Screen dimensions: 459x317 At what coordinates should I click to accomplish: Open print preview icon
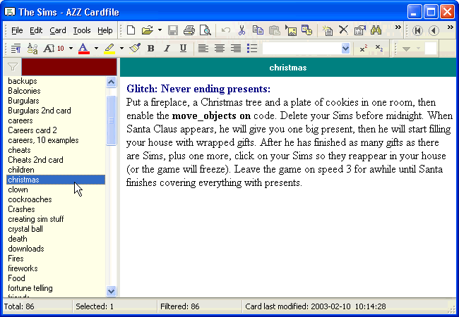point(205,30)
